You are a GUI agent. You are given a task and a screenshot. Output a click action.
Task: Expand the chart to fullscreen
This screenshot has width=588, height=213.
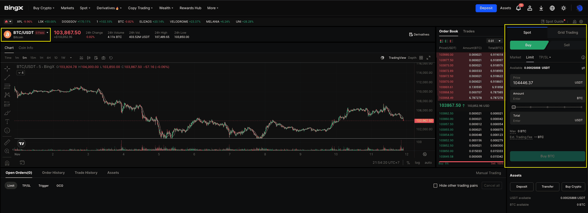click(x=429, y=58)
